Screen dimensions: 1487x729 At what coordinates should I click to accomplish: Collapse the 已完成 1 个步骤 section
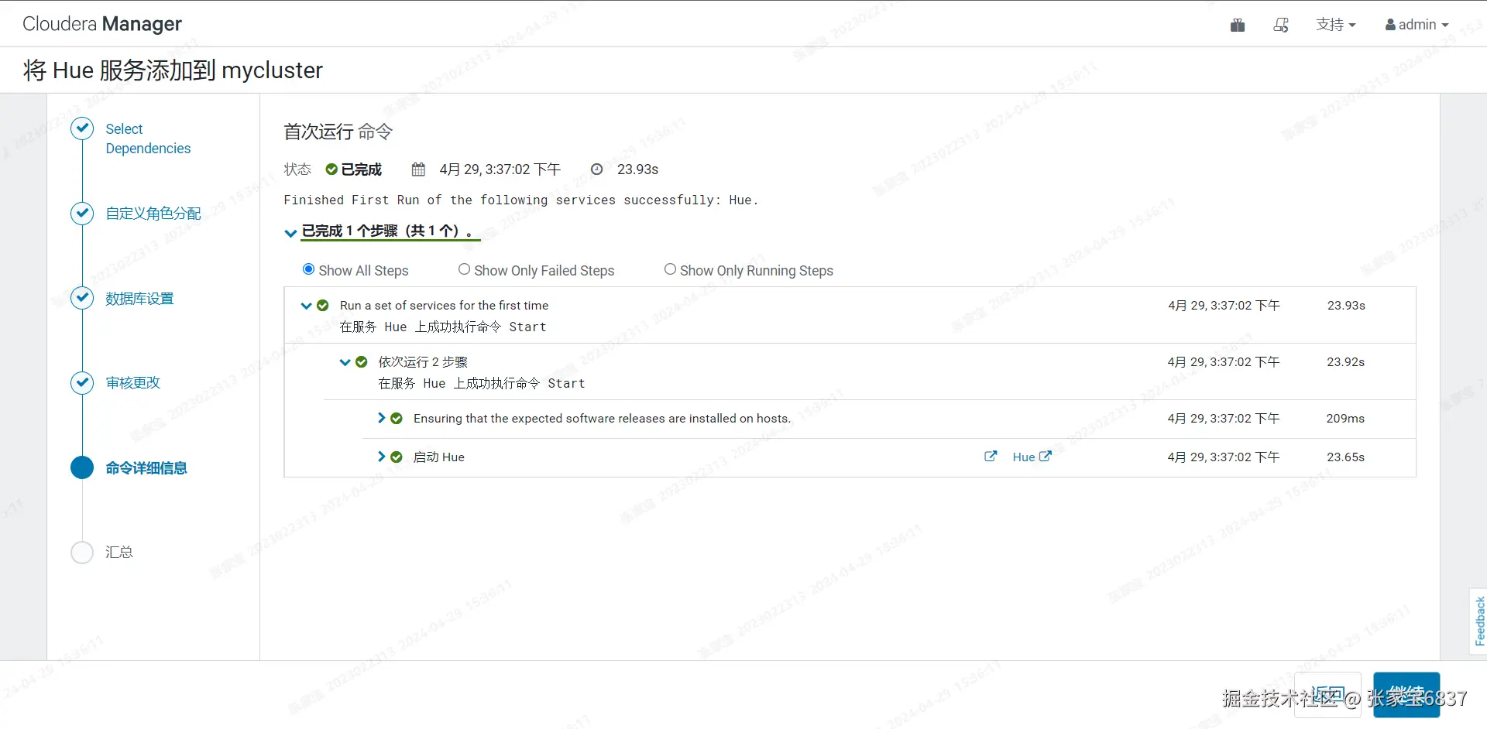pyautogui.click(x=290, y=232)
